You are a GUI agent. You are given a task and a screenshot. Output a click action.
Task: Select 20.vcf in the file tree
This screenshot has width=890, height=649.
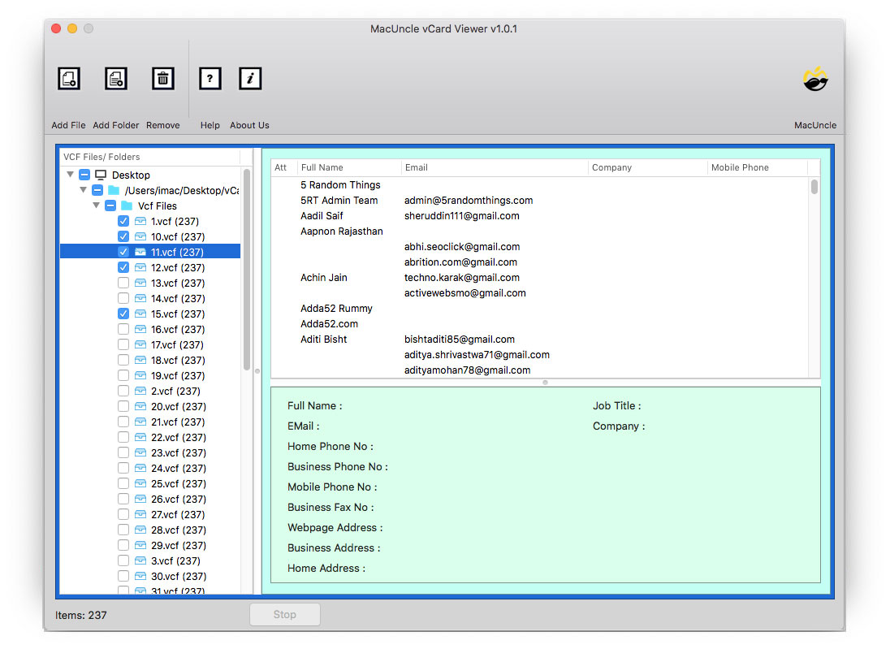pyautogui.click(x=177, y=407)
